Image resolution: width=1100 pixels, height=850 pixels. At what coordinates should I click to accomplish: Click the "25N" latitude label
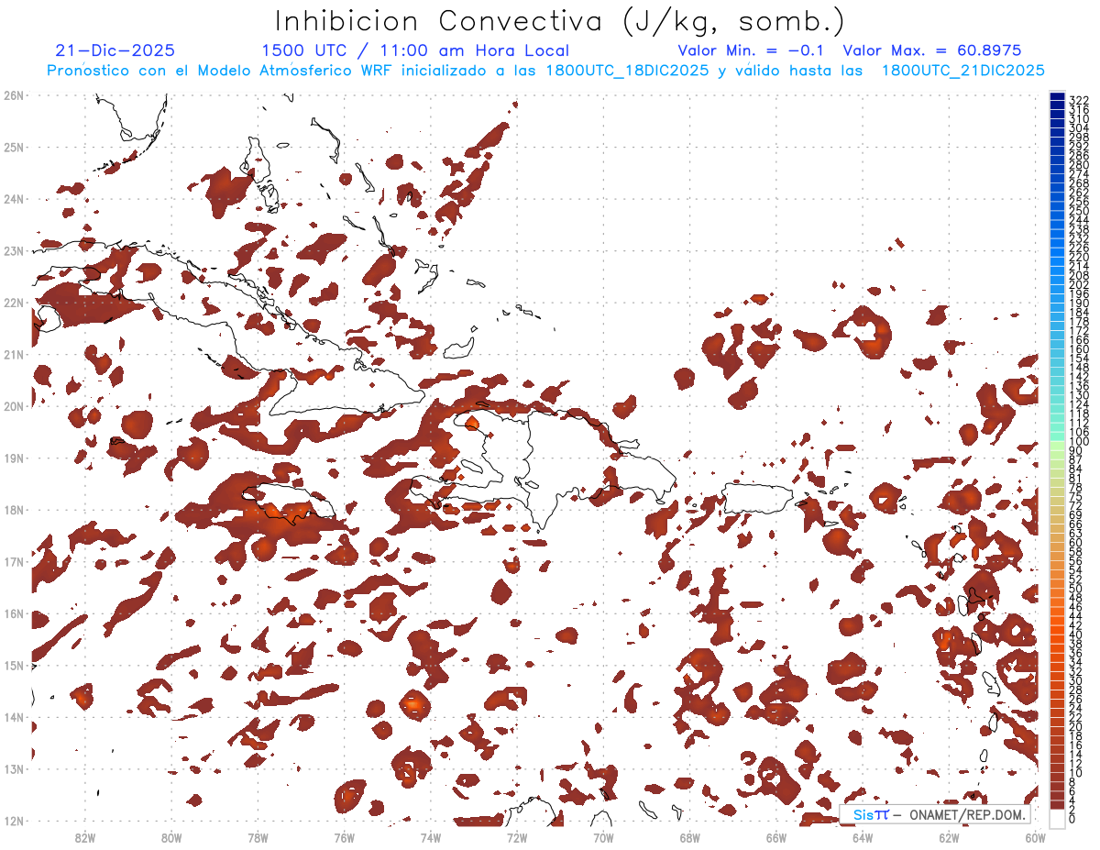14,147
